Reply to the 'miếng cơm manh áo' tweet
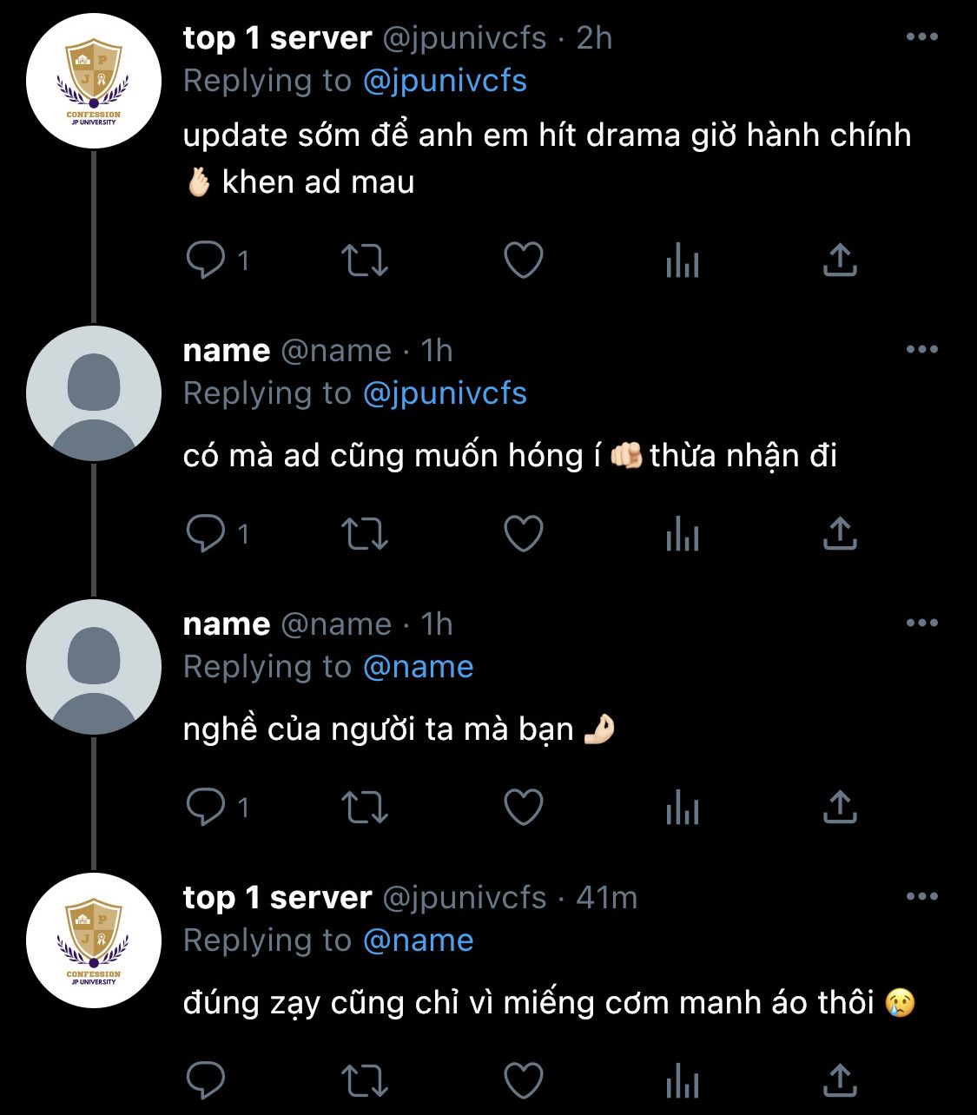Viewport: 977px width, 1115px height. pos(206,1080)
